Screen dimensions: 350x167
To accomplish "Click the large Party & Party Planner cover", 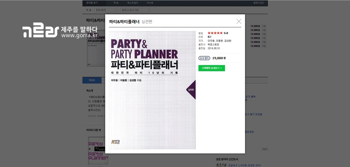I will [152, 90].
